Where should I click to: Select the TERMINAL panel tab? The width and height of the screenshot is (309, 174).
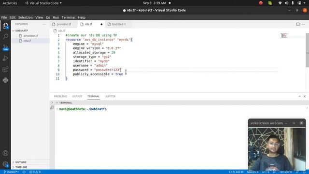click(x=93, y=96)
